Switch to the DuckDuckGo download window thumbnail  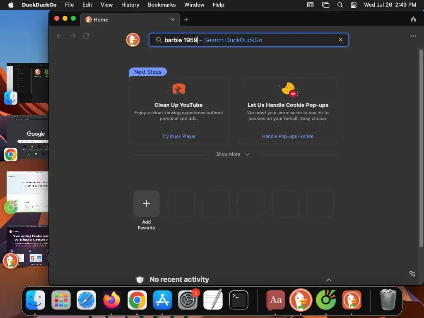tap(28, 245)
